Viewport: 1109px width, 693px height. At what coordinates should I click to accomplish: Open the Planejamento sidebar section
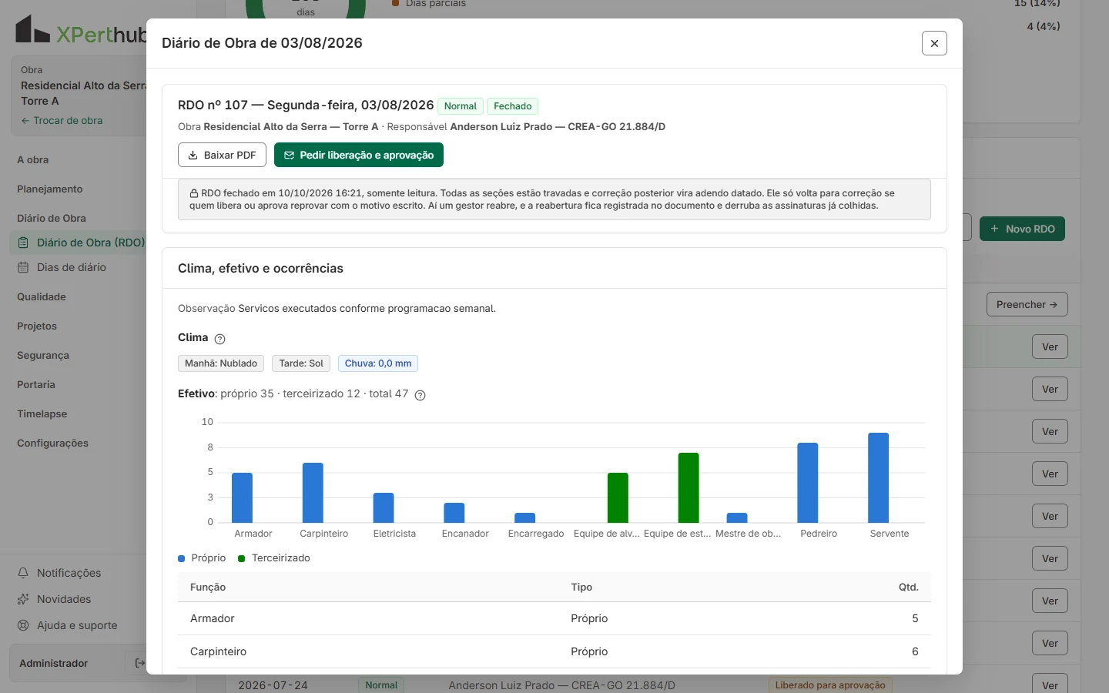click(50, 189)
